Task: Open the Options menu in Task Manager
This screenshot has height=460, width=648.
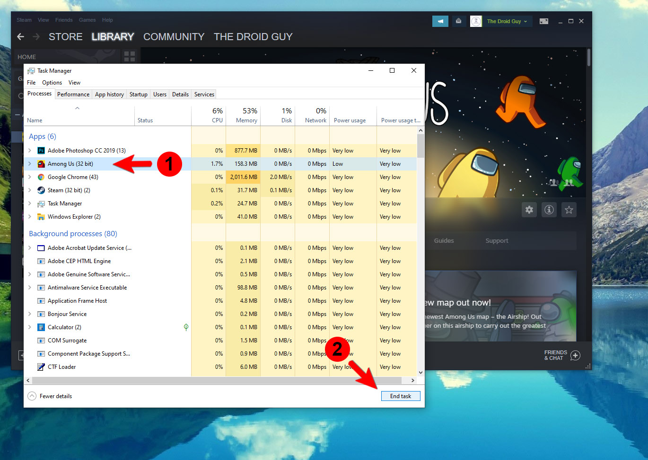Action: click(52, 82)
